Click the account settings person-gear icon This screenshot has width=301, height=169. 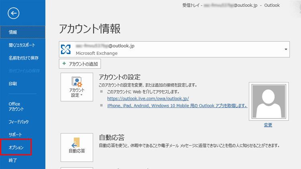[x=77, y=82]
